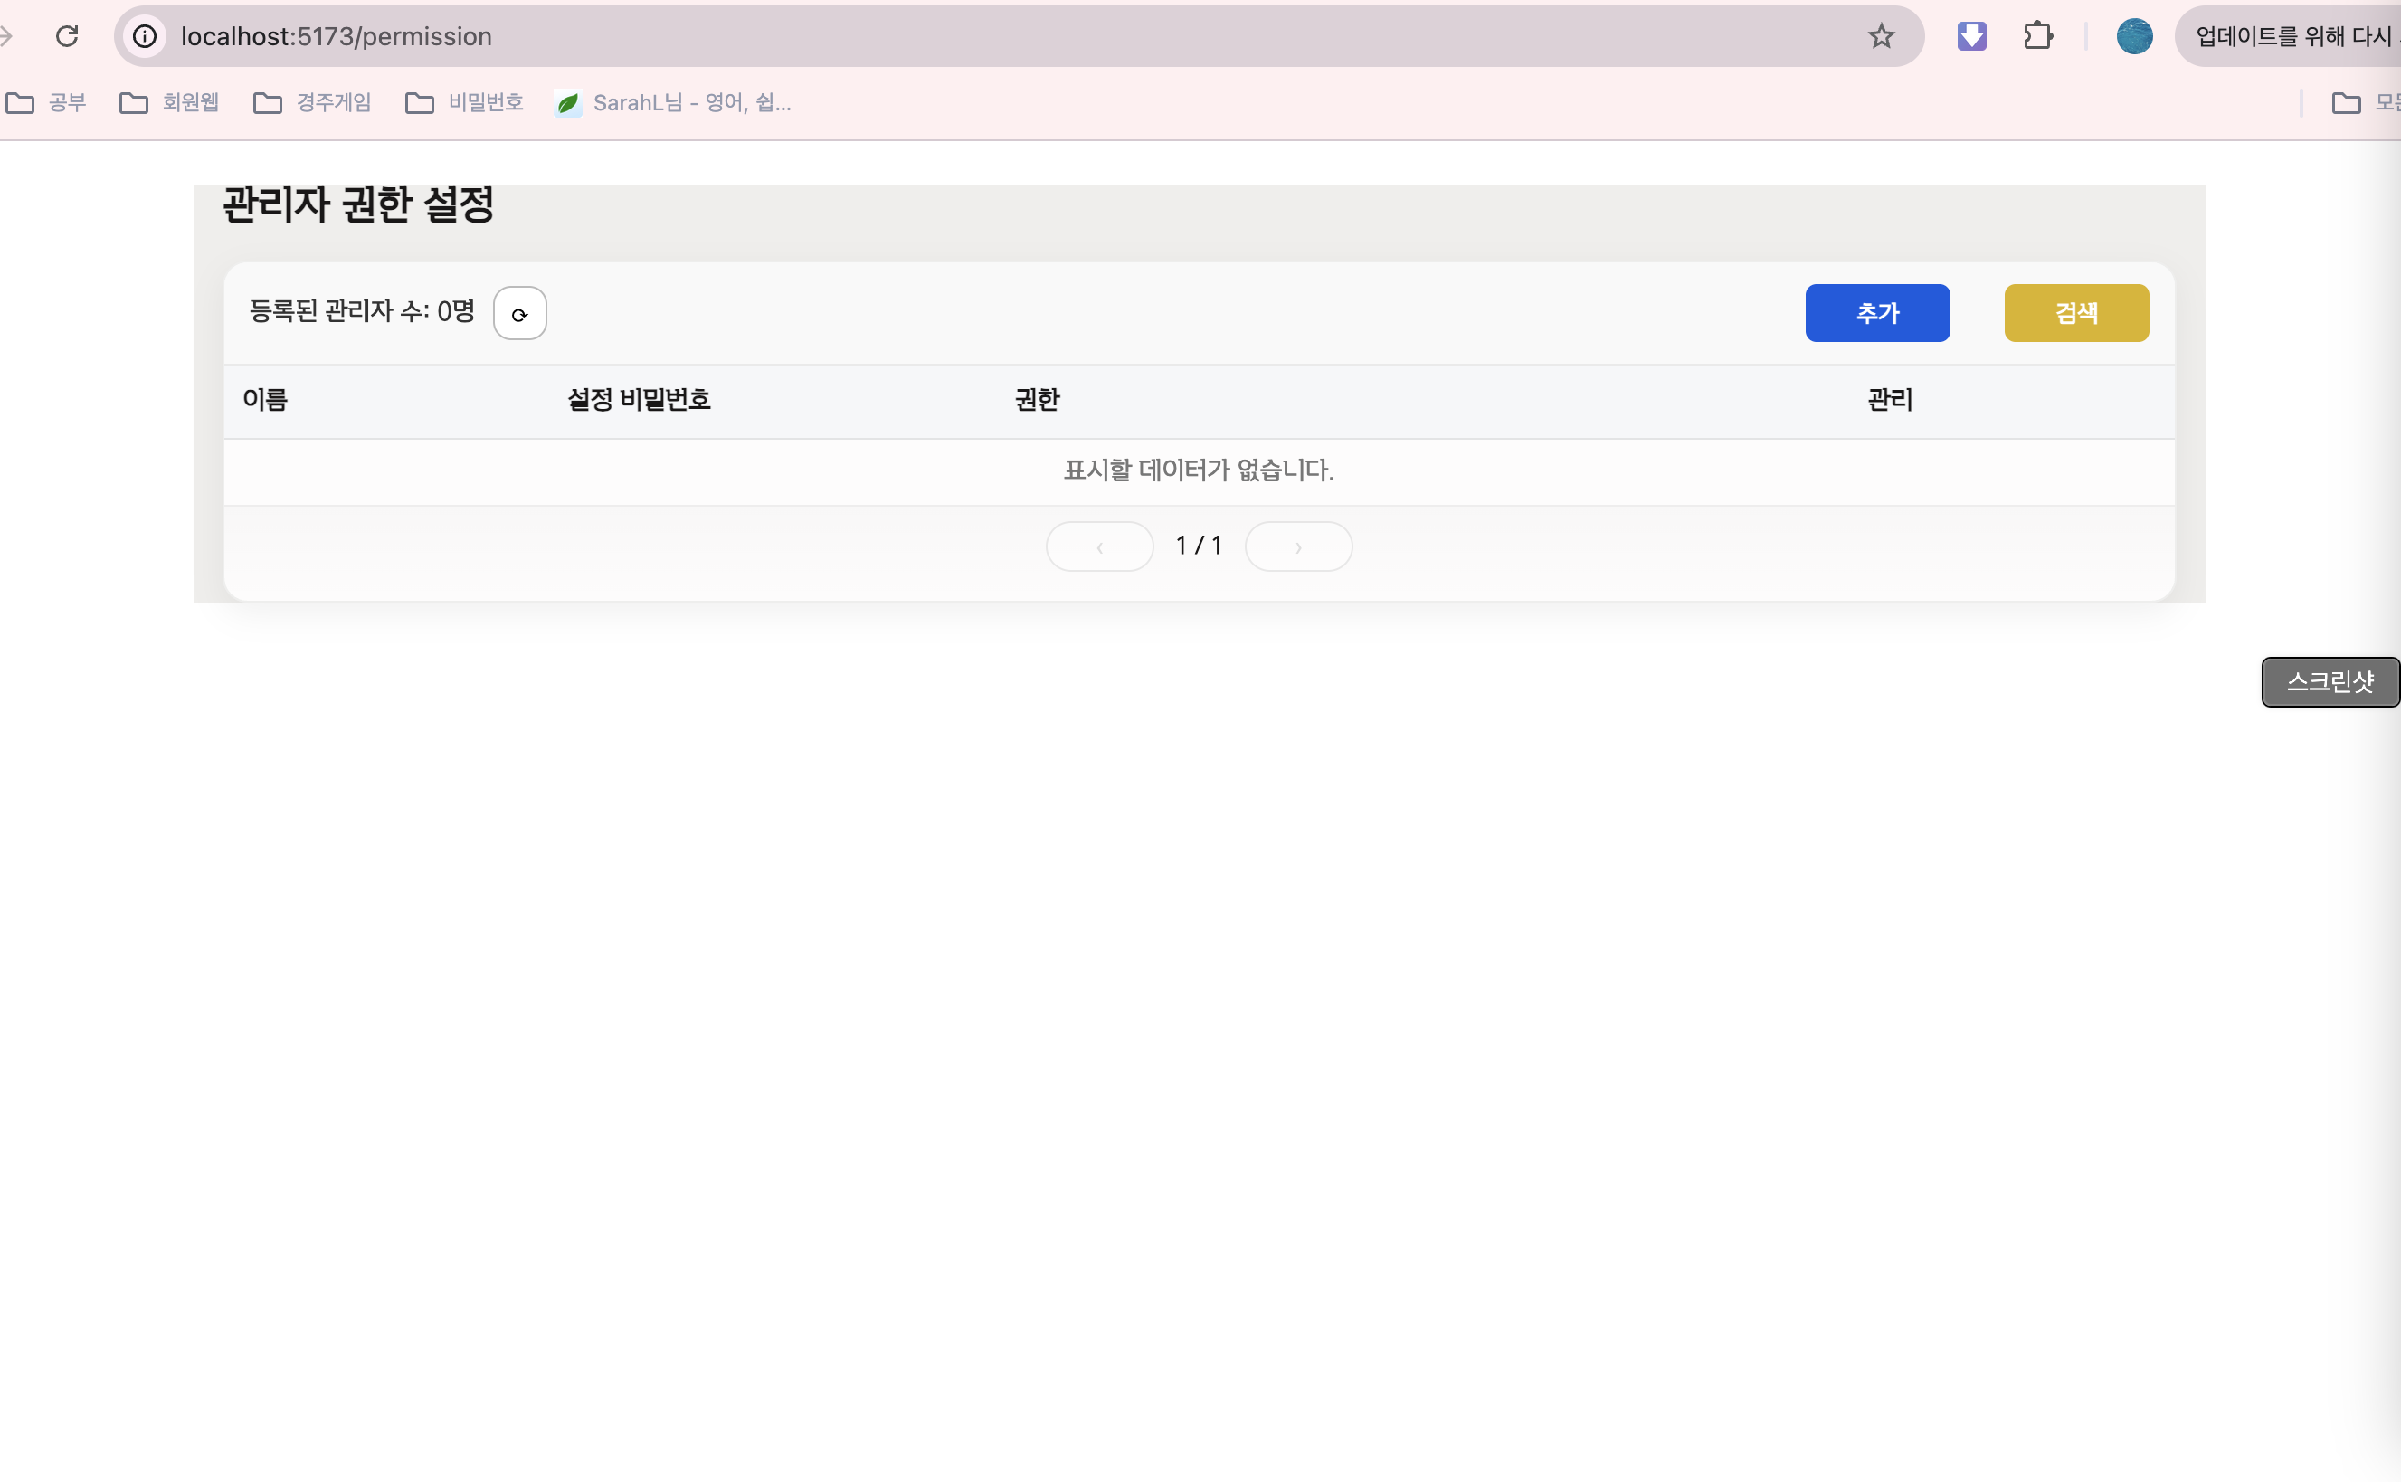View site information icon in address bar
Screen dimensions: 2401x1482
point(145,36)
